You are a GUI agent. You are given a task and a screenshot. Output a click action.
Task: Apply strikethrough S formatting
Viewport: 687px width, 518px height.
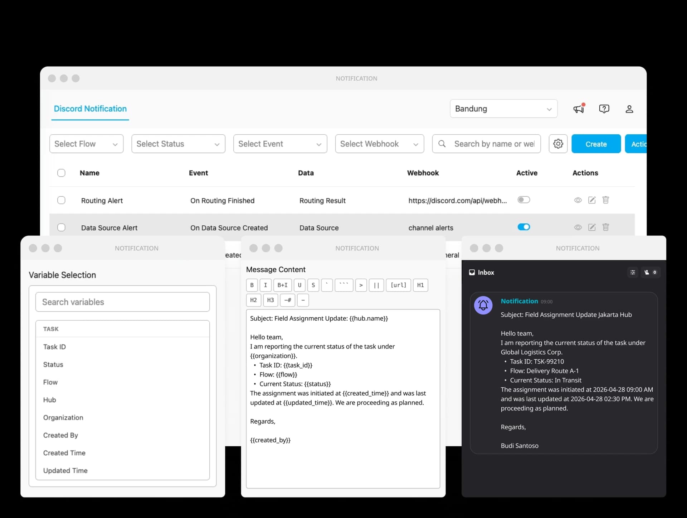tap(313, 285)
